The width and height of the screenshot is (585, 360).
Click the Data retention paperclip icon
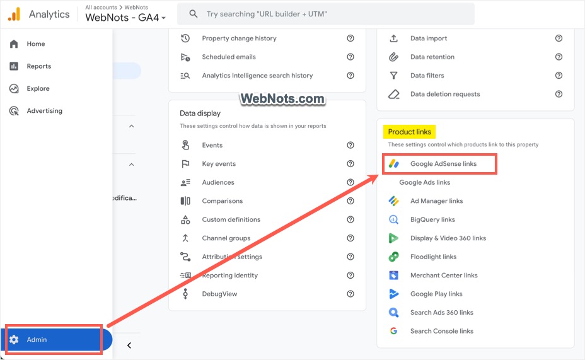(393, 57)
